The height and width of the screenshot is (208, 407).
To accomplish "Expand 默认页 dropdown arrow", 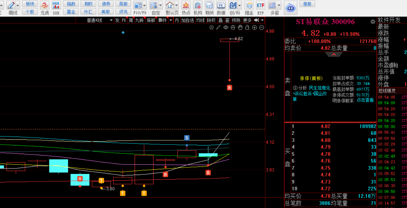I will pos(177,5).
